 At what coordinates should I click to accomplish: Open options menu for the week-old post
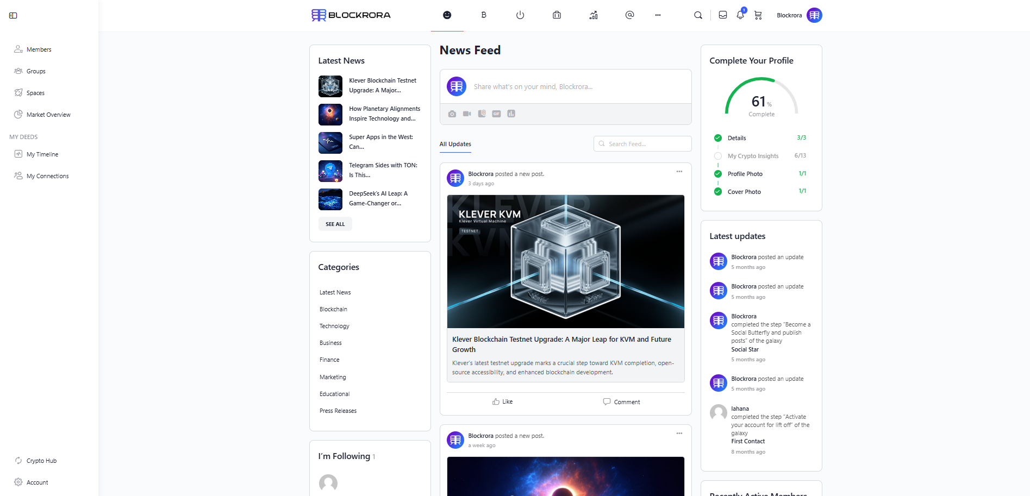tap(679, 434)
